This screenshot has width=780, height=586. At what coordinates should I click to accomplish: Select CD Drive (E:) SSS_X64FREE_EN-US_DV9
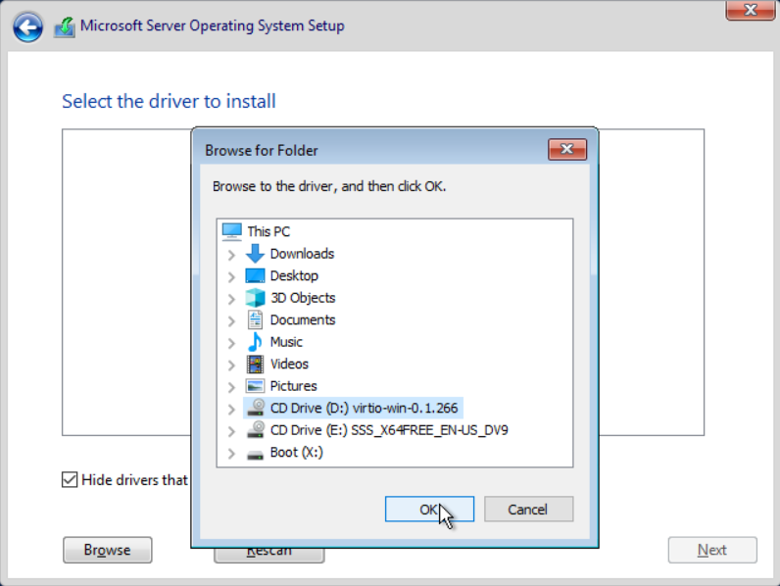(388, 430)
